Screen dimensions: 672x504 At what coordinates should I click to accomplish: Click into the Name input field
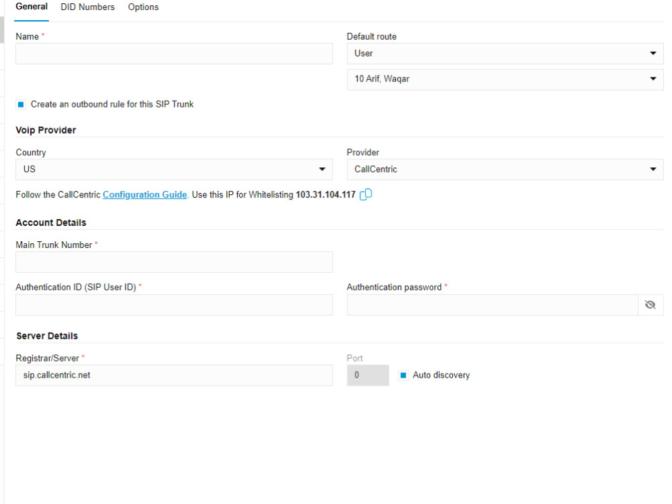click(174, 54)
